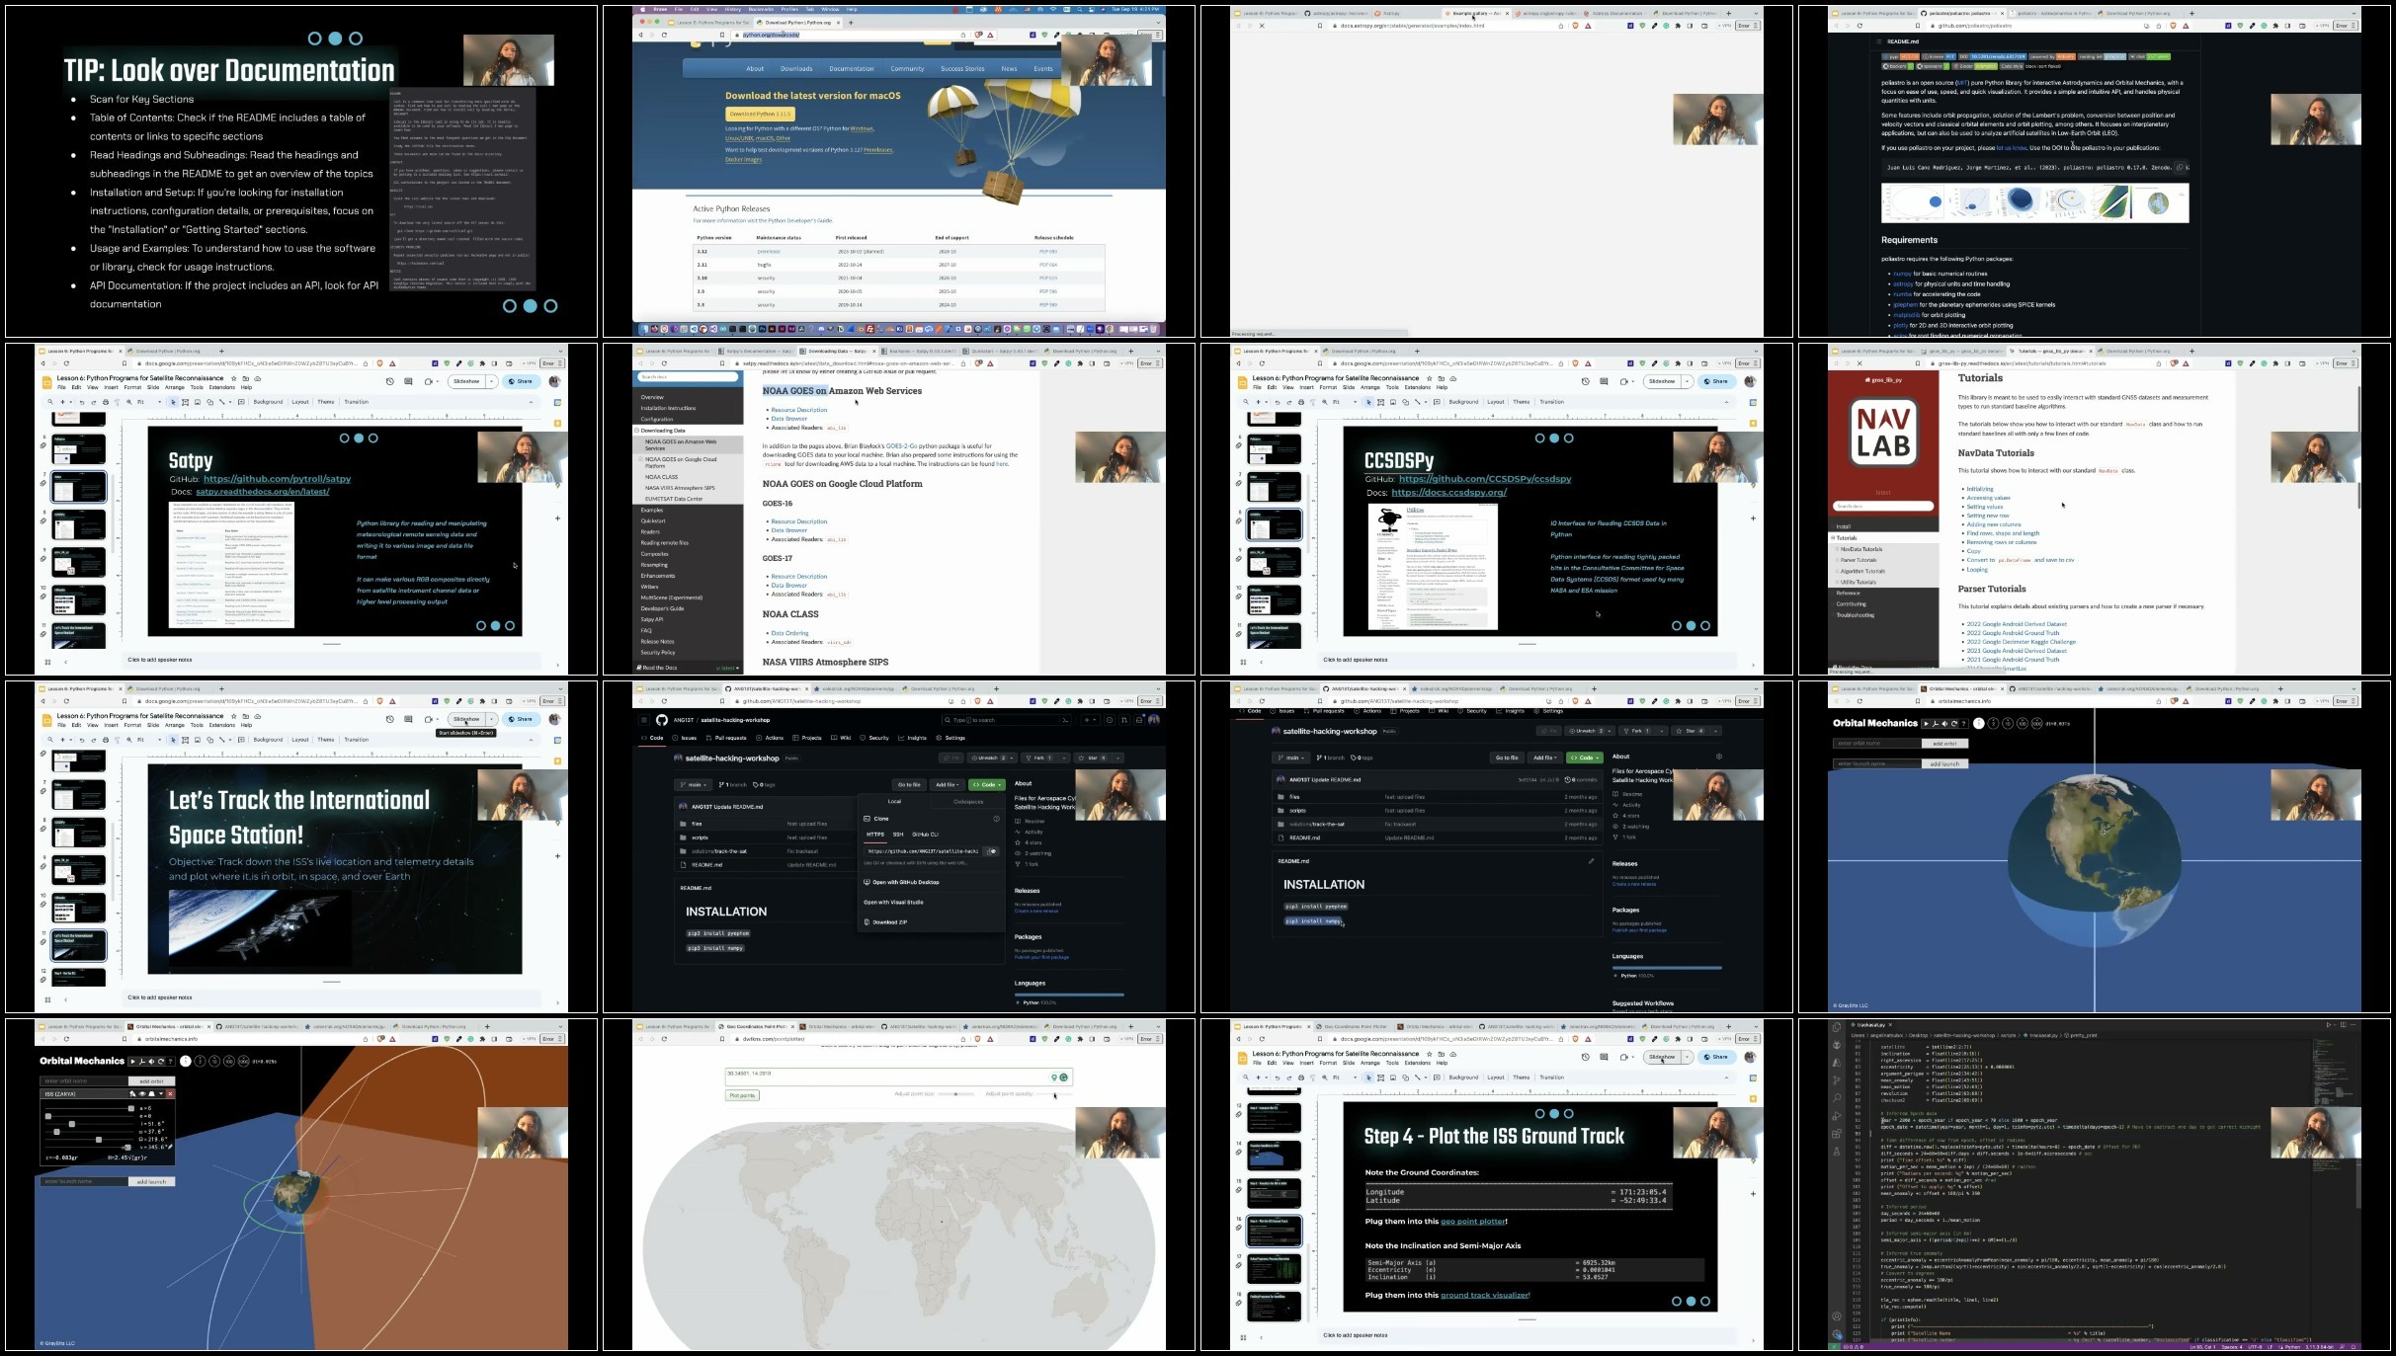
Task: Open Documentation menu on python.org navbar
Action: click(x=851, y=69)
